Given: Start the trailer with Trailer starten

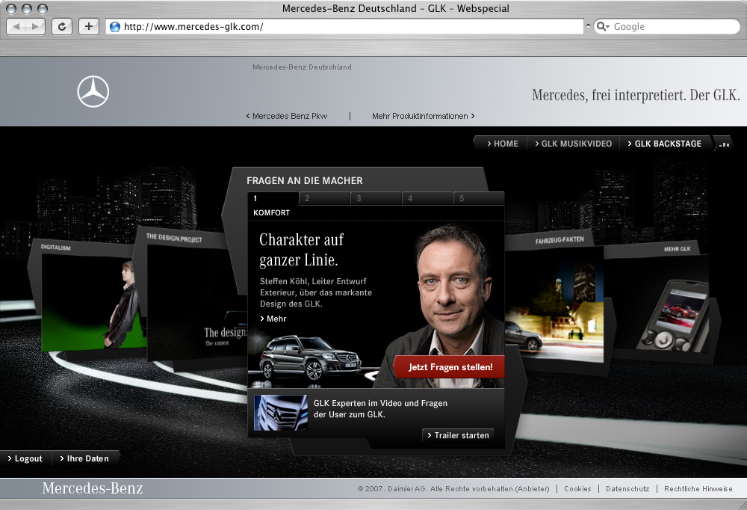Looking at the screenshot, I should [x=459, y=435].
